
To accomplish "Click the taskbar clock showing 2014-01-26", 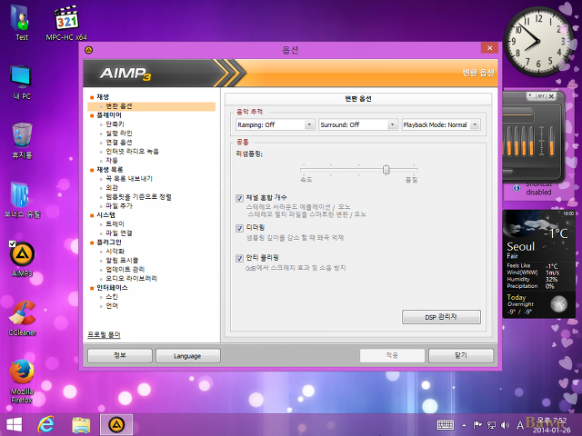I will click(x=552, y=425).
